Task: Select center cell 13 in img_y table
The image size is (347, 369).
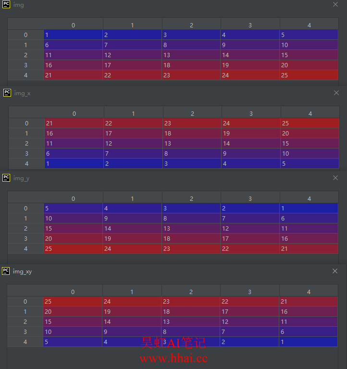Action: tap(191, 229)
